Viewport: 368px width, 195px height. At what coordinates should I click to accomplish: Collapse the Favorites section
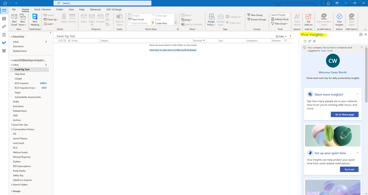11,36
